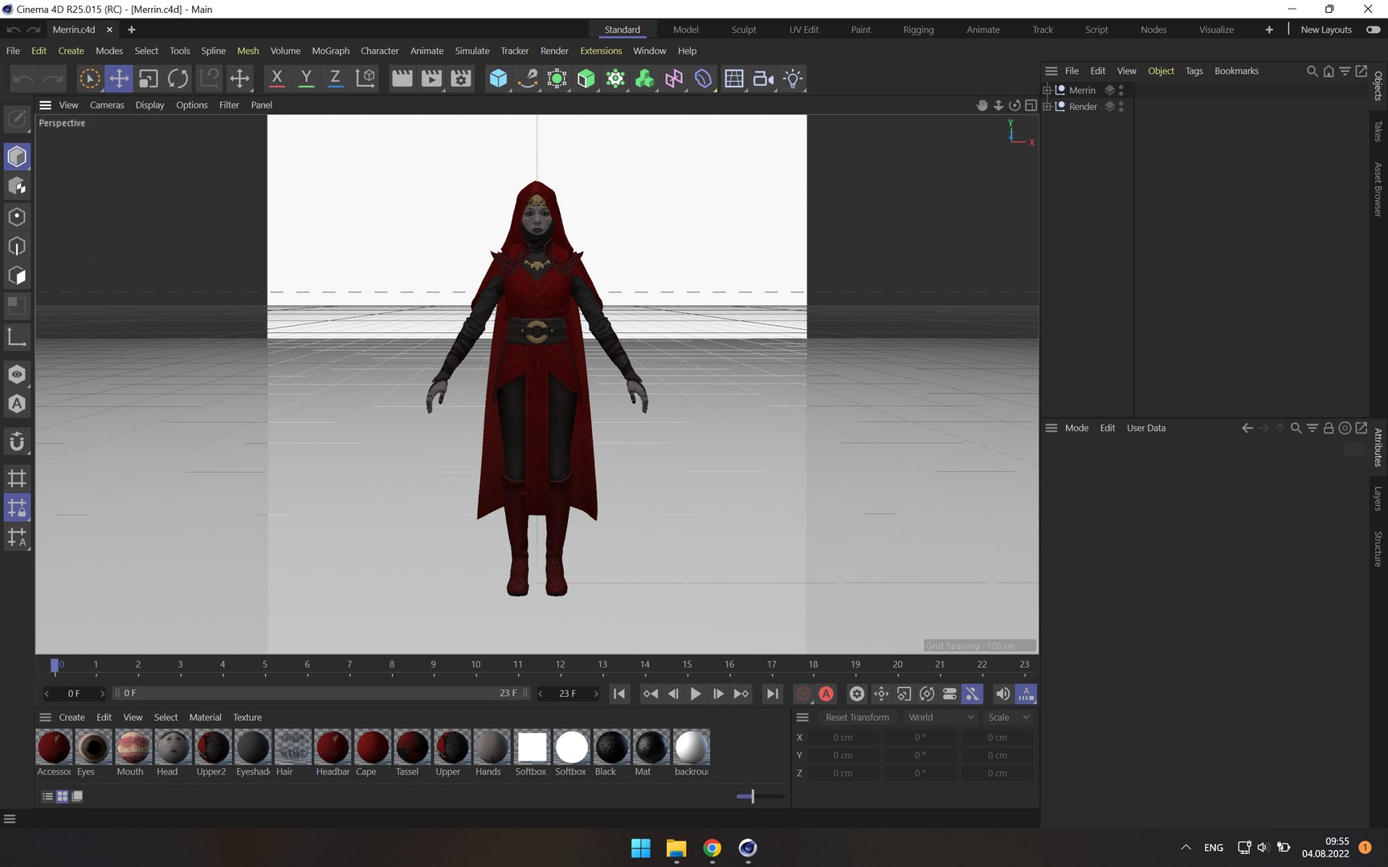Adjust the material thumbnail size slider
The height and width of the screenshot is (867, 1388).
[760, 796]
